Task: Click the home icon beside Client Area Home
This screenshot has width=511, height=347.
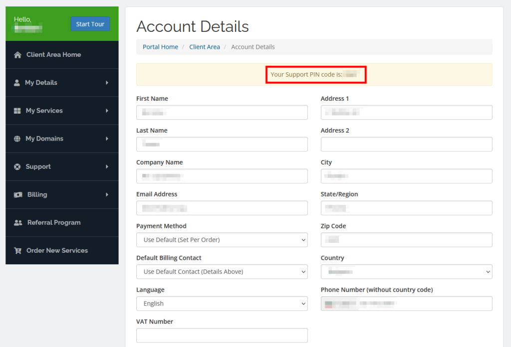Action: [18, 55]
